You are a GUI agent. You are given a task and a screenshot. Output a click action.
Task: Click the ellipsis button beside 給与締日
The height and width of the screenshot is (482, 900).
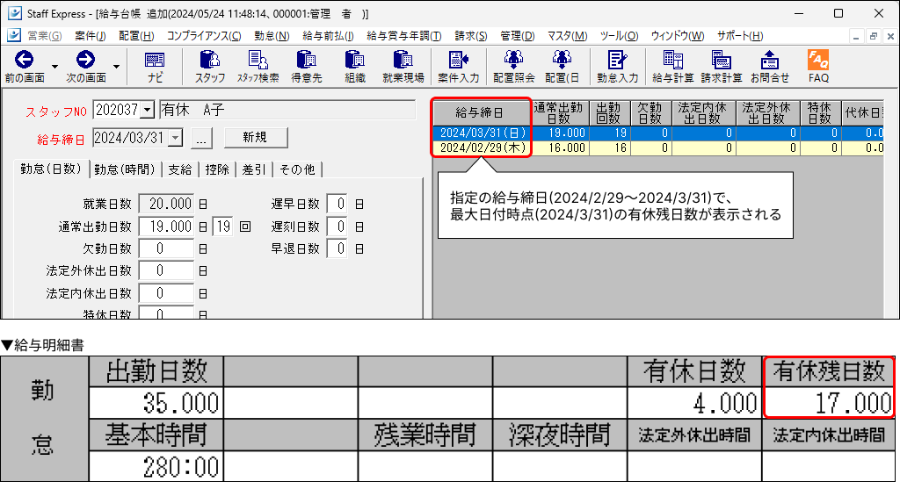[x=201, y=138]
